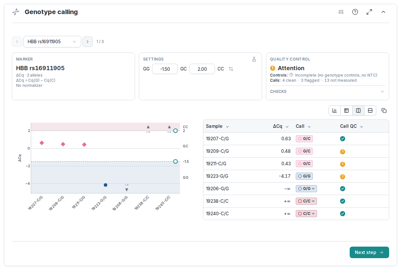This screenshot has height=270, width=401.
Task: Click the orange QC warning for sample 19223-G/G
Action: 343,176
